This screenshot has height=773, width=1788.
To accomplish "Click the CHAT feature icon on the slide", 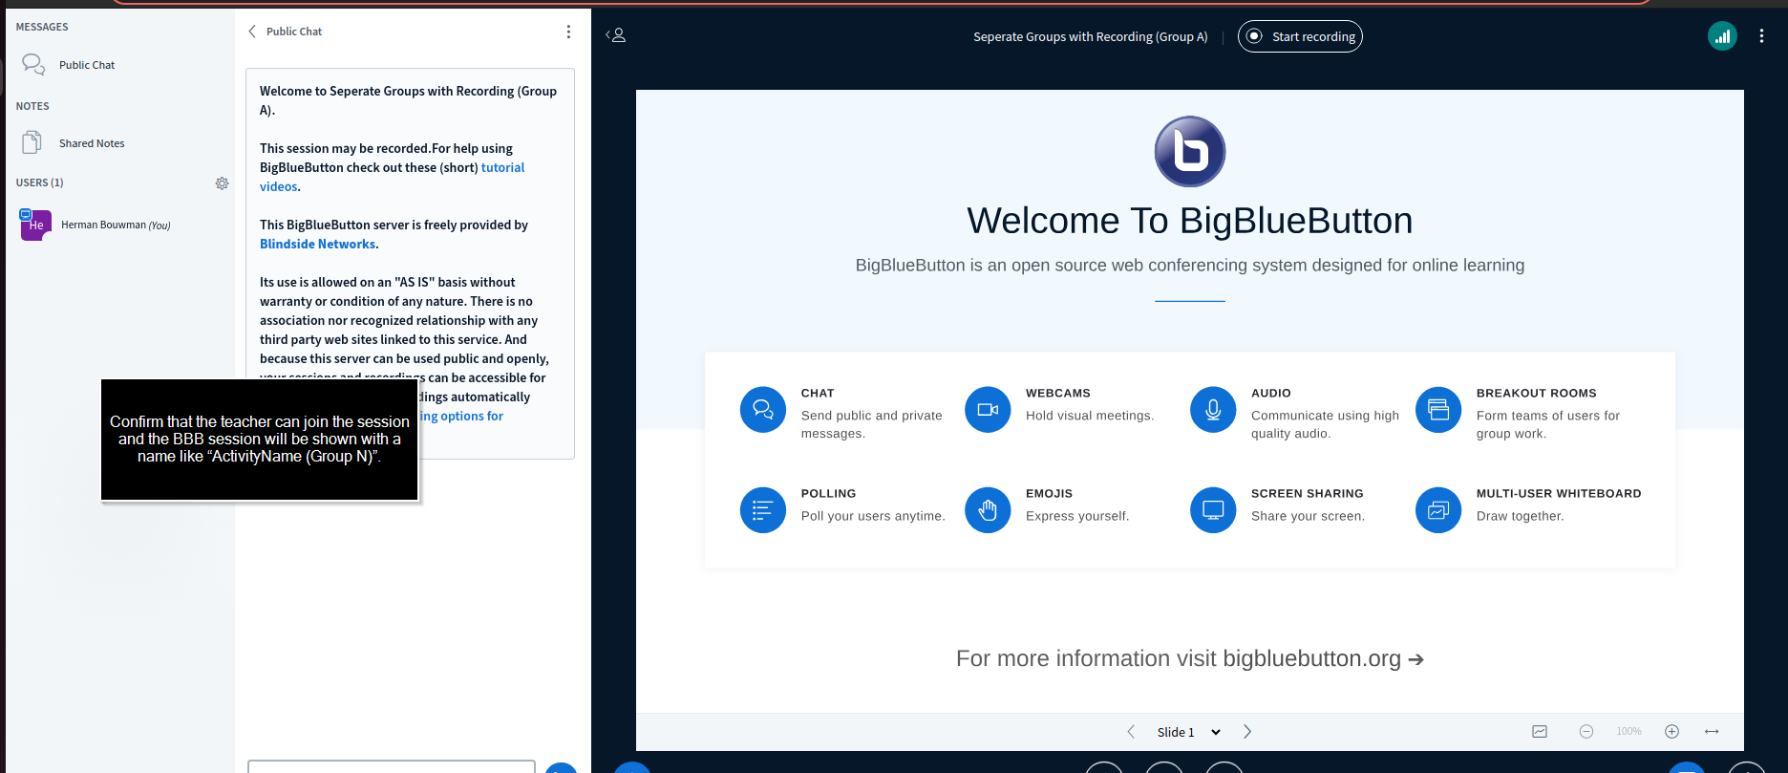I will (762, 410).
